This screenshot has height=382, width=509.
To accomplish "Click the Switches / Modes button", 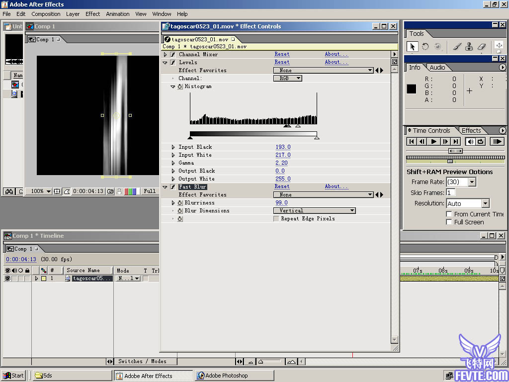I will [x=142, y=362].
